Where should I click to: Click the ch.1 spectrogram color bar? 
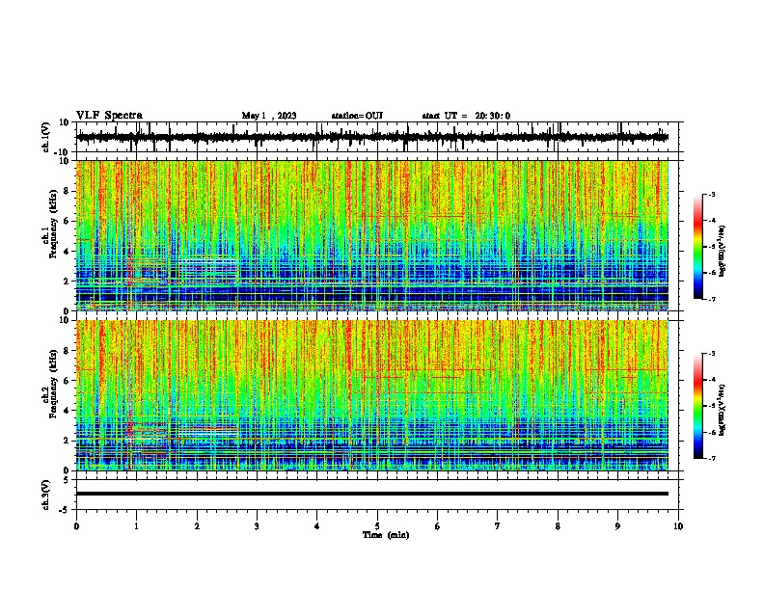[698, 247]
